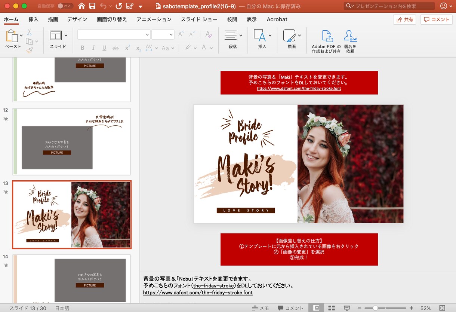
Task: Click the animation star beside slide 12
Action: [6, 119]
